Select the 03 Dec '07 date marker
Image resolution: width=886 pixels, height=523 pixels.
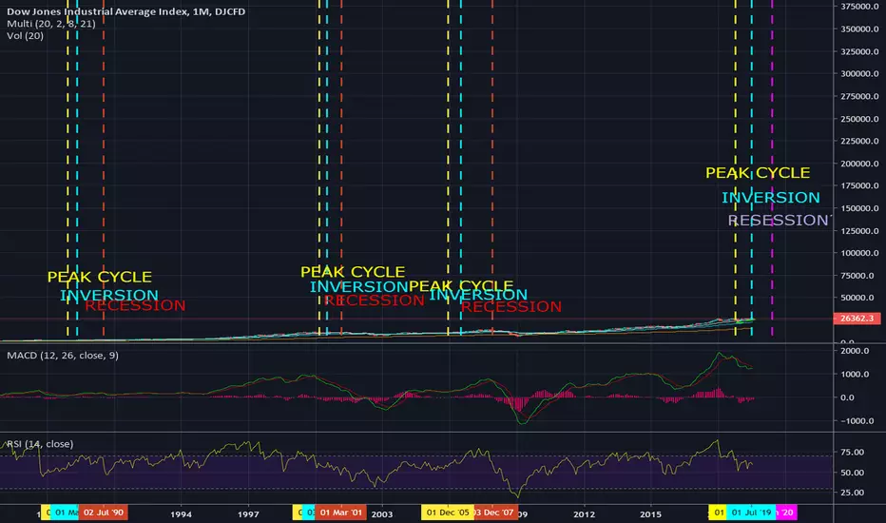coord(494,513)
